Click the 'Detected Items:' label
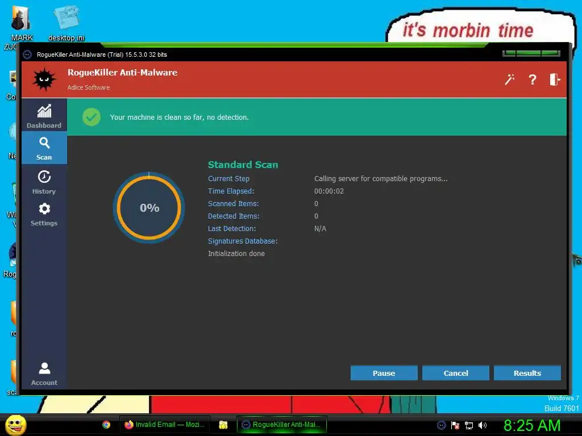The image size is (582, 436). click(x=234, y=216)
